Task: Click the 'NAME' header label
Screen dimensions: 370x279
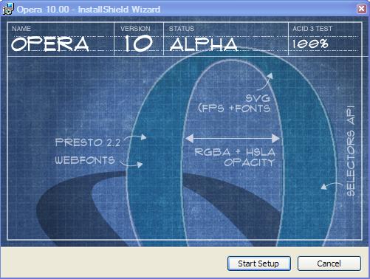Action: point(21,29)
